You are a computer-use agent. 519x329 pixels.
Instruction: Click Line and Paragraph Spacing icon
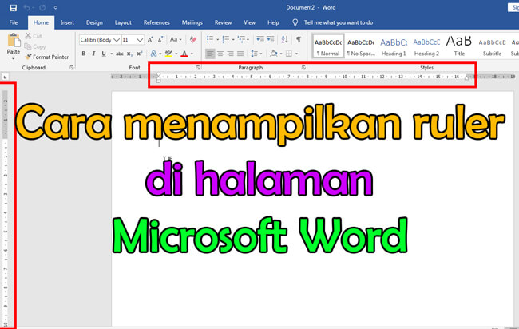coord(254,54)
